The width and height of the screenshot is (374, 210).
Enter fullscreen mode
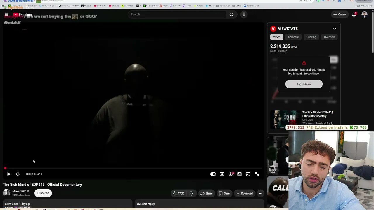coord(257,174)
